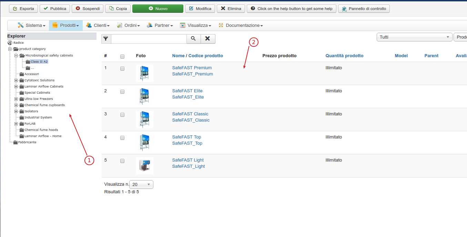The image size is (467, 237).
Task: Expand the ForLAB tree node
Action: pyautogui.click(x=16, y=124)
